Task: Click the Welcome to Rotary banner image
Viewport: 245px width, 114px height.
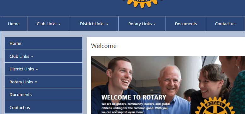Action: [x=168, y=85]
